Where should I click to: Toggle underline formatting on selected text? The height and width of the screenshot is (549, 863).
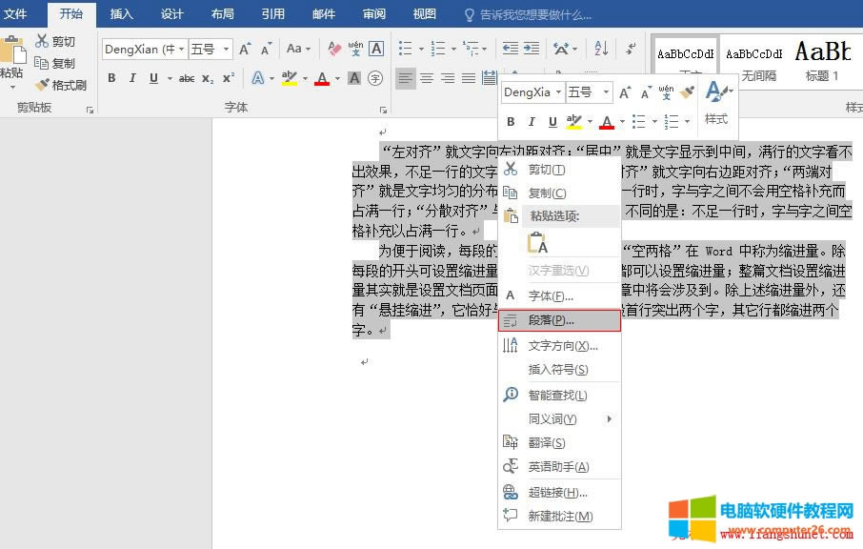[x=154, y=77]
